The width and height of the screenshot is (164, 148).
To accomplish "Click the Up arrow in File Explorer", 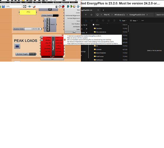I will point(86,15).
